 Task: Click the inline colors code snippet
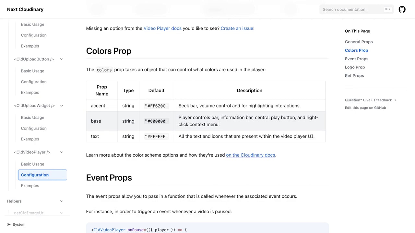click(104, 70)
